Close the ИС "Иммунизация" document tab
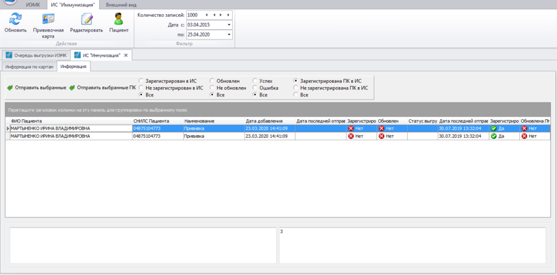Image resolution: width=557 pixels, height=275 pixels. pos(126,55)
